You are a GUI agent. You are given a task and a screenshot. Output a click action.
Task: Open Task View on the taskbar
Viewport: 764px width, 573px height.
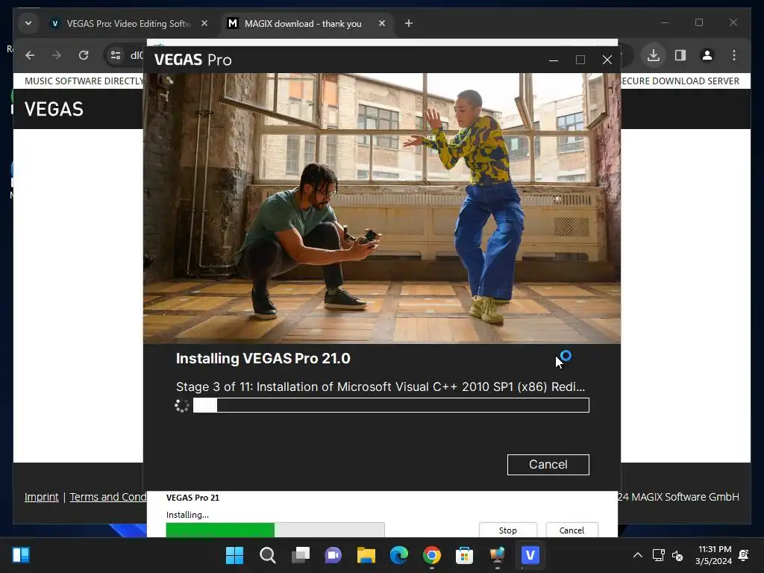tap(301, 555)
